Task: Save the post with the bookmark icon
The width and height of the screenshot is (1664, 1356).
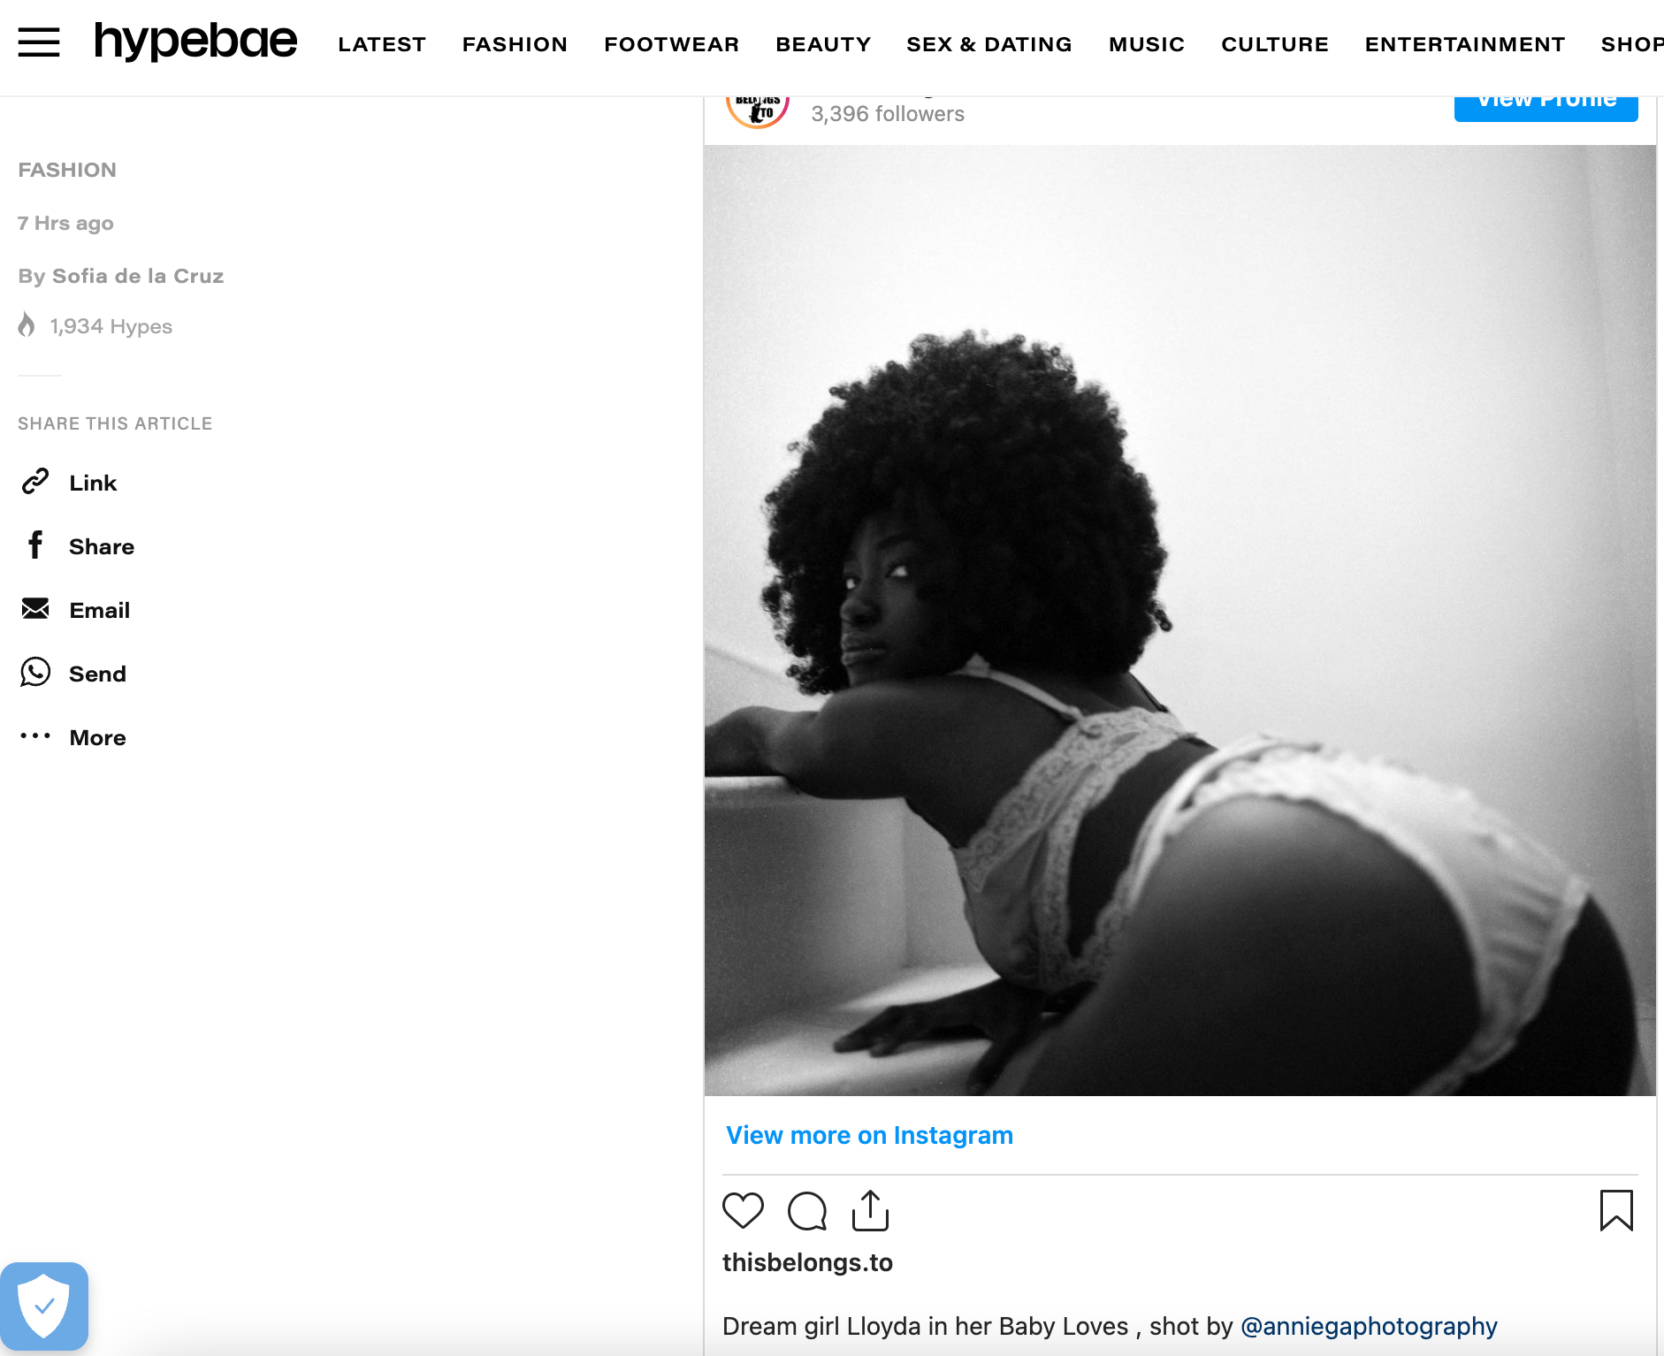Action: tap(1616, 1210)
